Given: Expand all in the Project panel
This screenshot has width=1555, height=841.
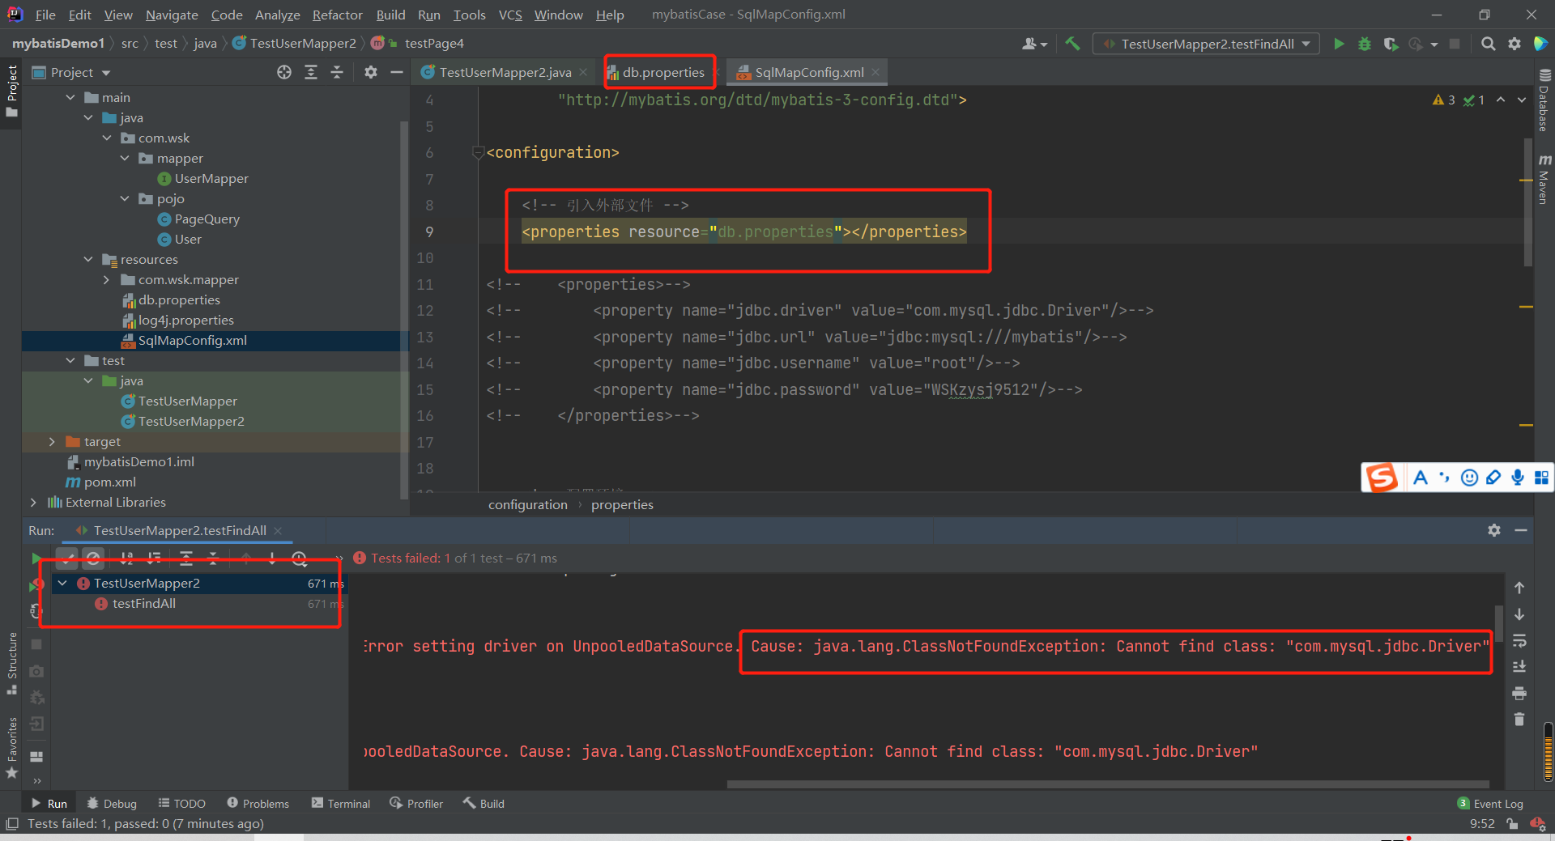Looking at the screenshot, I should pos(311,72).
